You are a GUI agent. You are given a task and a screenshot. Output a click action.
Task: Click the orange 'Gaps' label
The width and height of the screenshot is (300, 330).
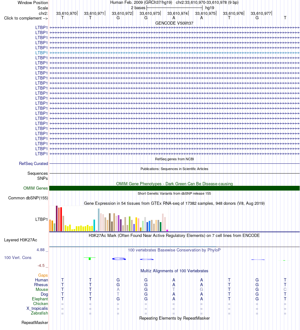43,275
